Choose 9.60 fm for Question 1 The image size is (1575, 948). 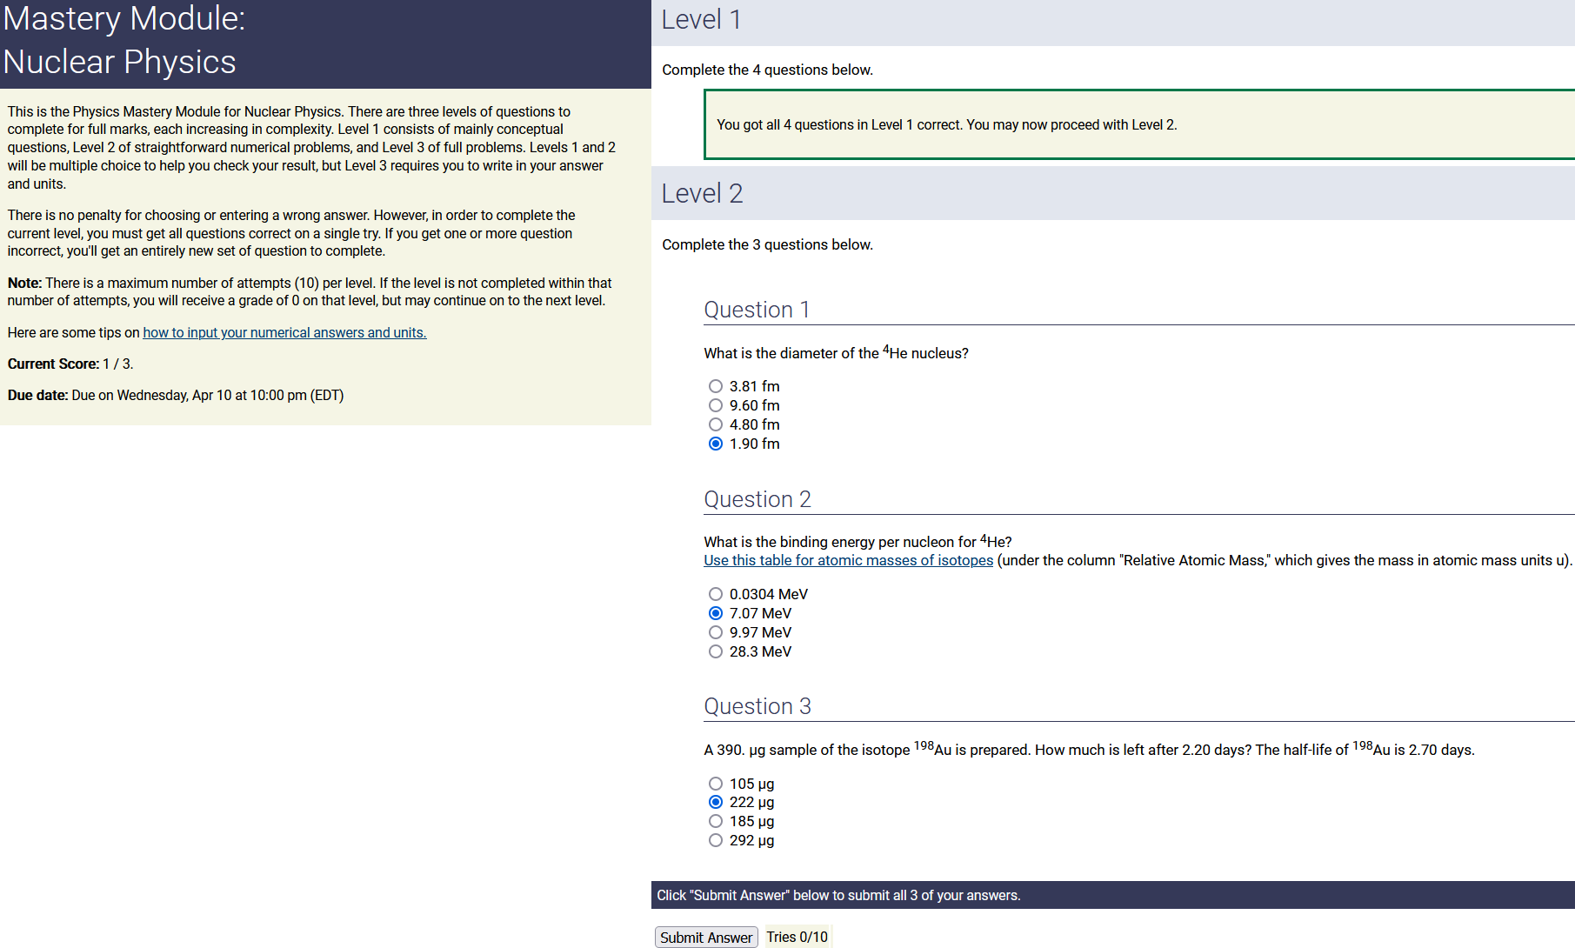[716, 405]
